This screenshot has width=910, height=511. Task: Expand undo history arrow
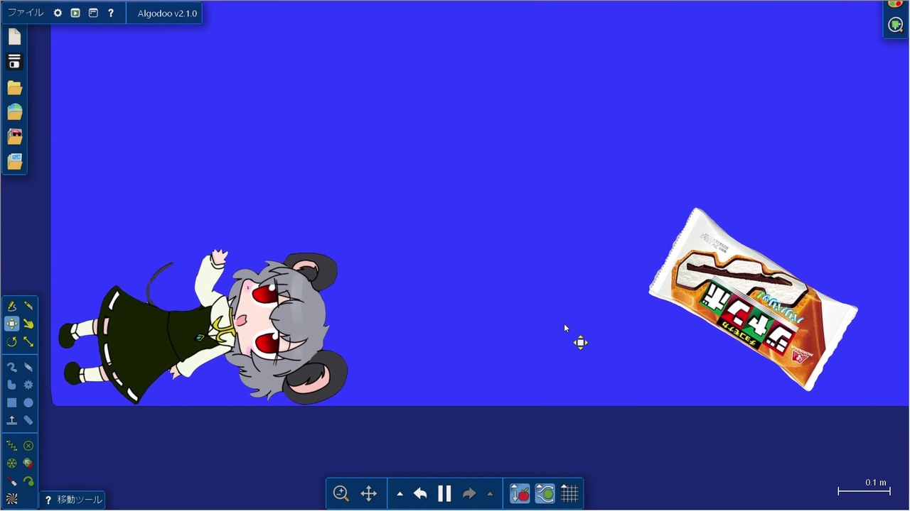click(x=400, y=494)
